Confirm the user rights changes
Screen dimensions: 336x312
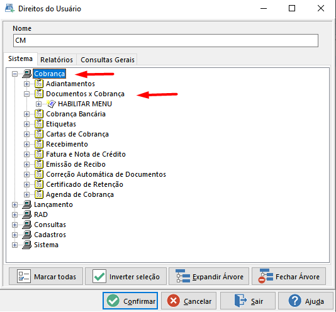click(x=130, y=301)
